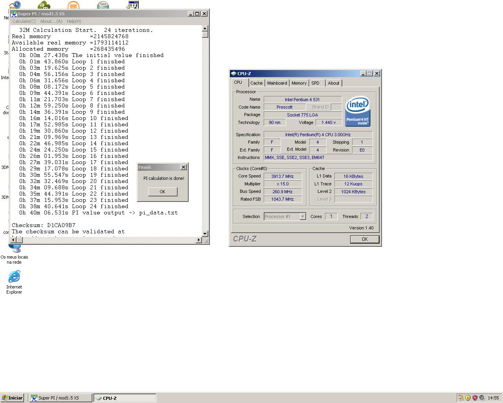
Task: Click the L1 Trace 12 Kuops field
Action: coord(353,184)
